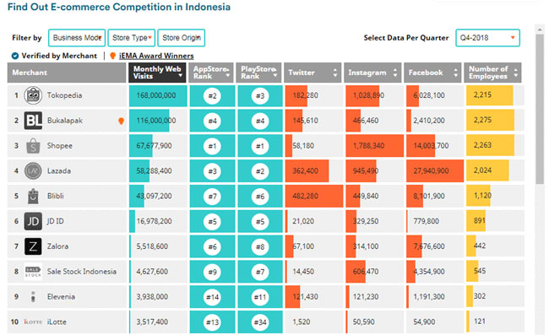Click the Sale Stock Indonesia logo
This screenshot has height=335, width=549.
pyautogui.click(x=33, y=272)
